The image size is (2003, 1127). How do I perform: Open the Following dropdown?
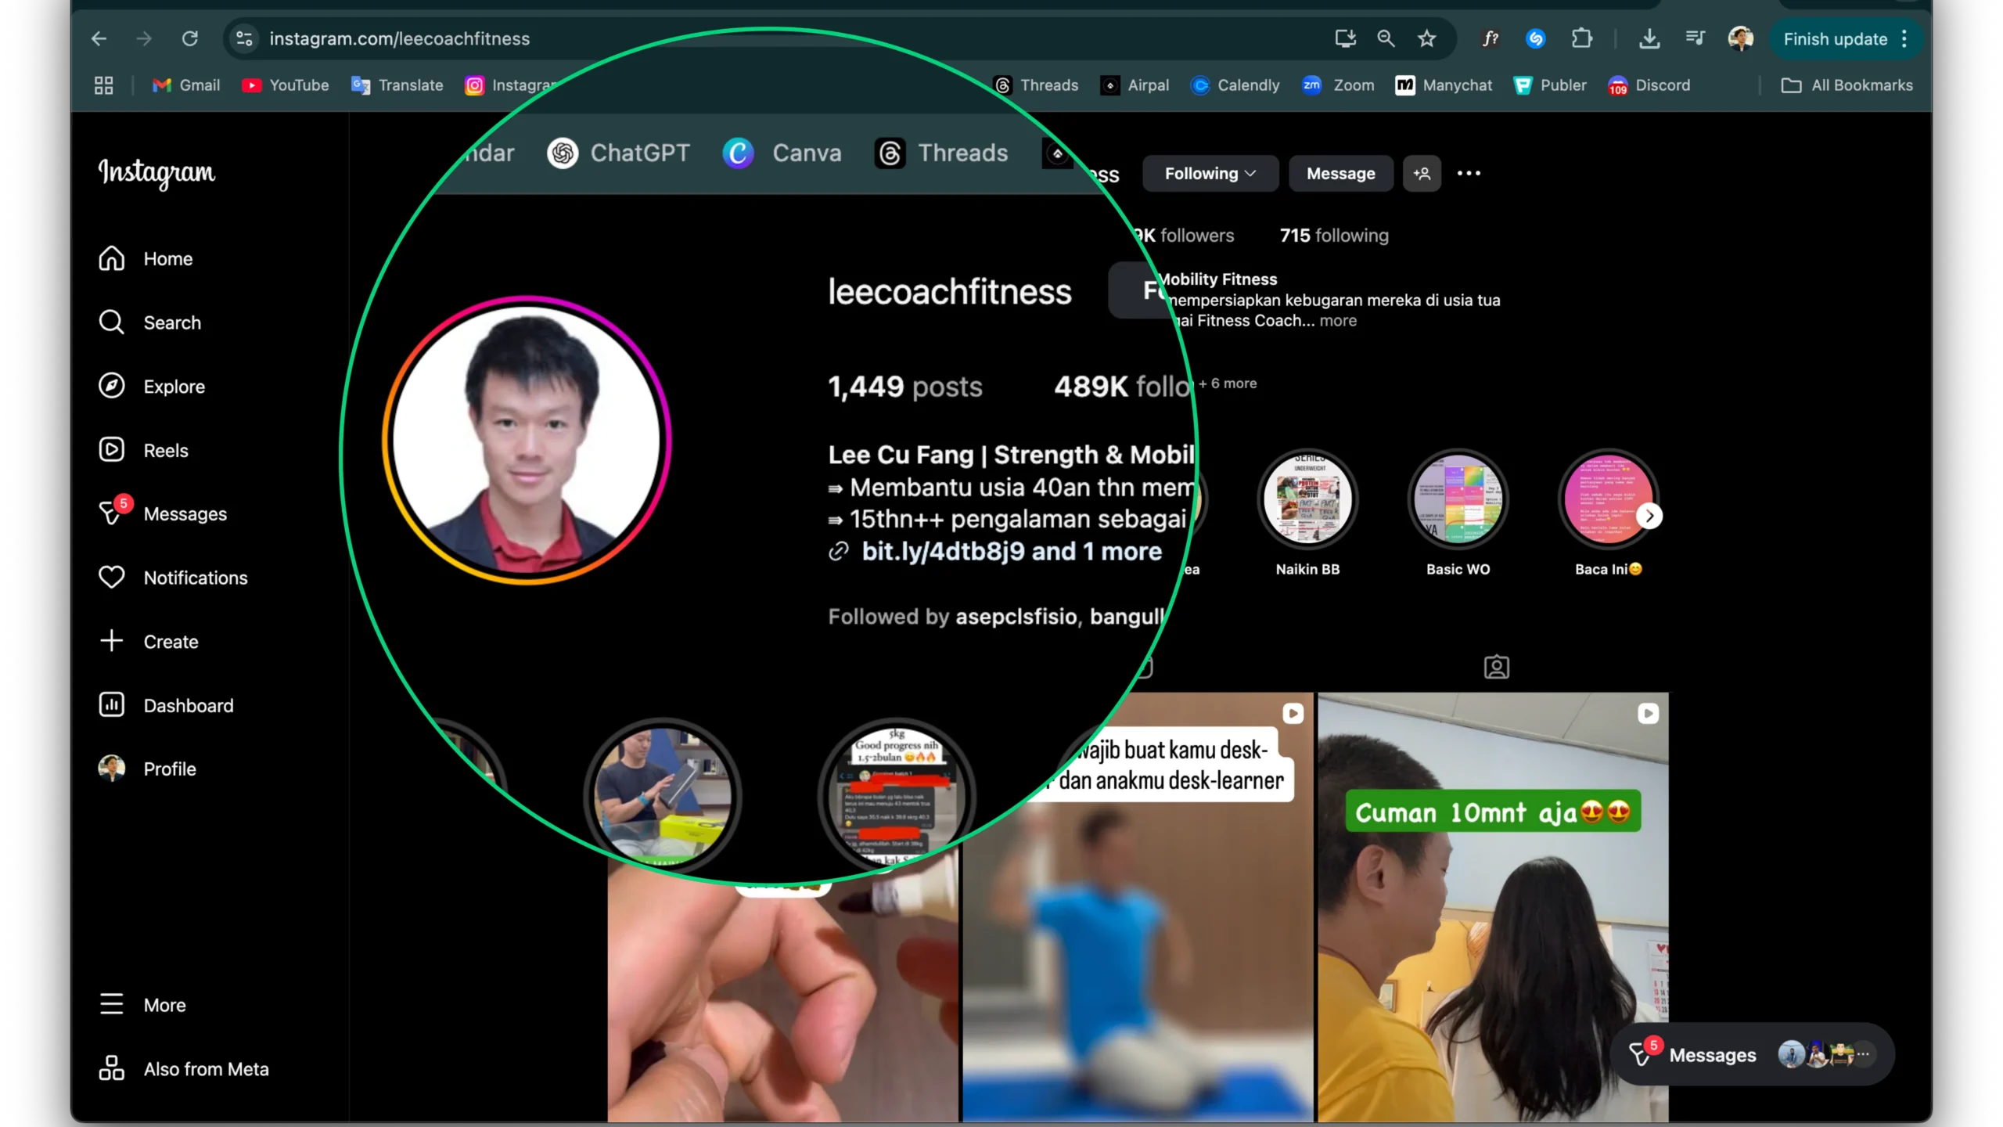pyautogui.click(x=1210, y=173)
